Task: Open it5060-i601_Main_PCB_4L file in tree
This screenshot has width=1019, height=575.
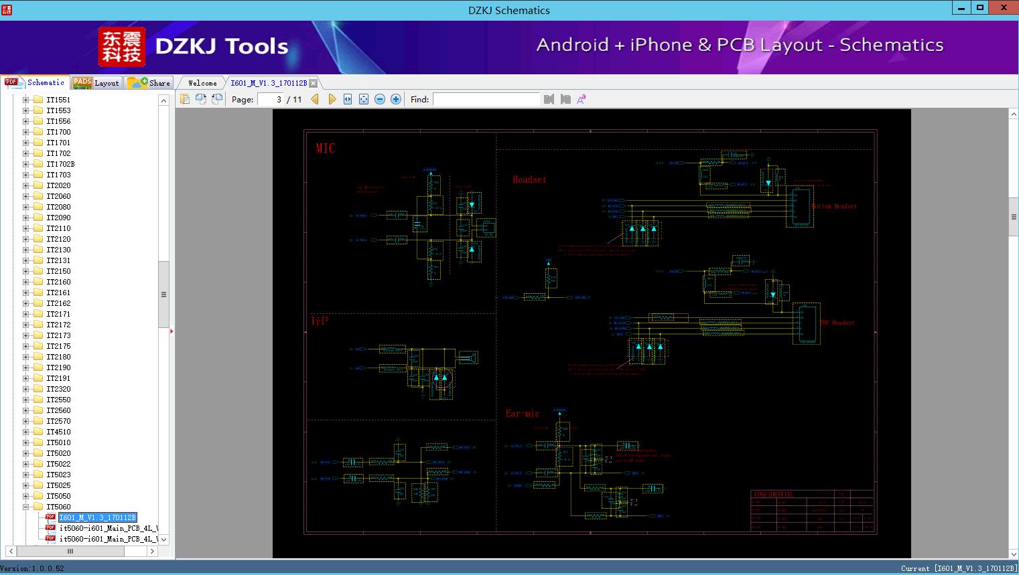Action: pos(108,528)
